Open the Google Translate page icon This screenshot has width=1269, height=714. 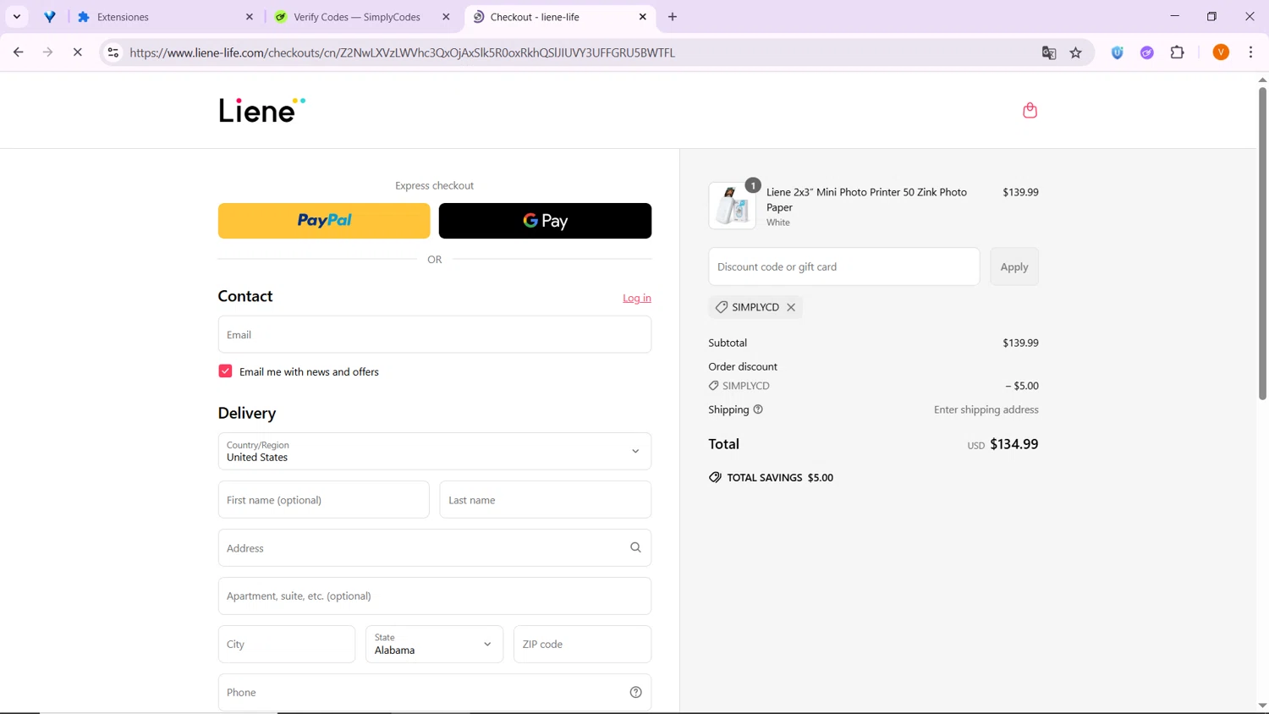1049,52
